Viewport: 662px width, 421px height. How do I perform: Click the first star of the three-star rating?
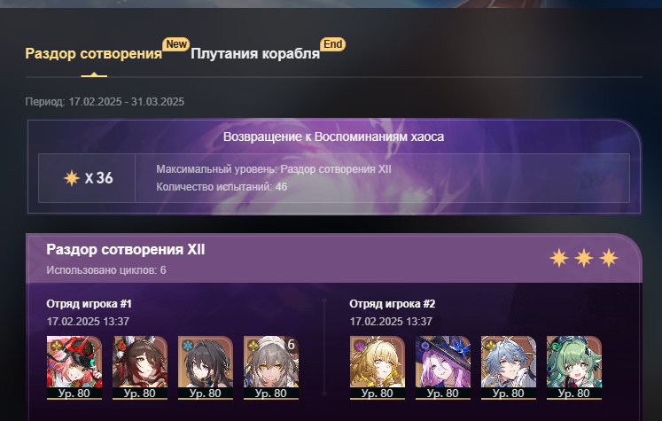click(559, 258)
